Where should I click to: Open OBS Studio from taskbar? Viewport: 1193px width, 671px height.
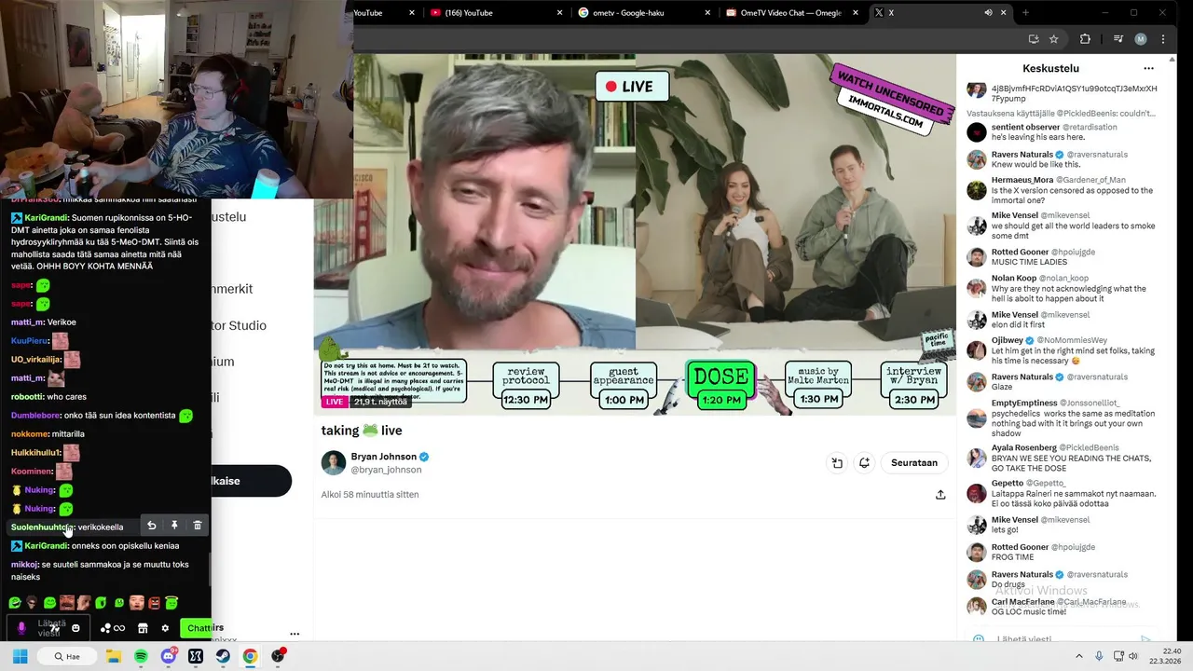(278, 656)
